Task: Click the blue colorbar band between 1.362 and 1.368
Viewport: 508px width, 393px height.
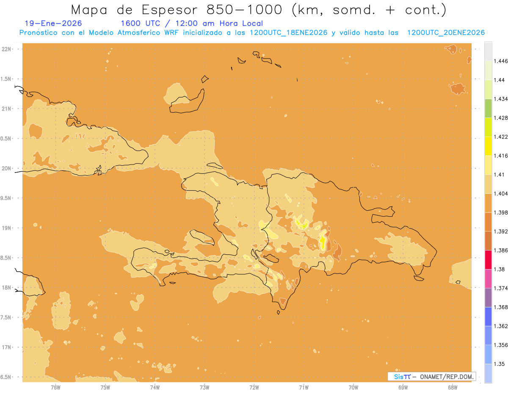Action: [x=488, y=317]
